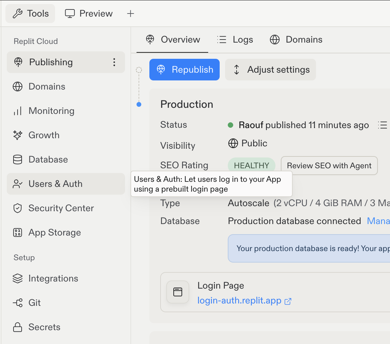Click the up-down arrows icon in Adjust settings
This screenshot has height=344, width=390.
point(237,70)
